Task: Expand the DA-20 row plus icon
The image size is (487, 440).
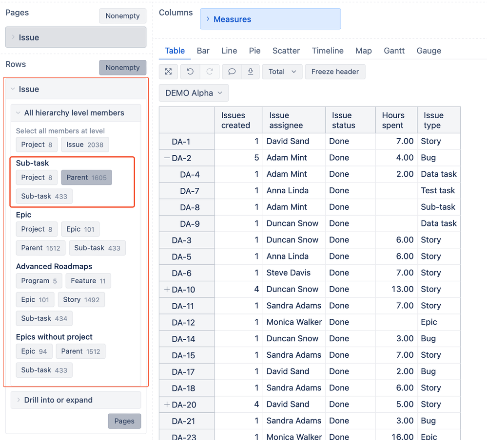Action: (x=167, y=404)
